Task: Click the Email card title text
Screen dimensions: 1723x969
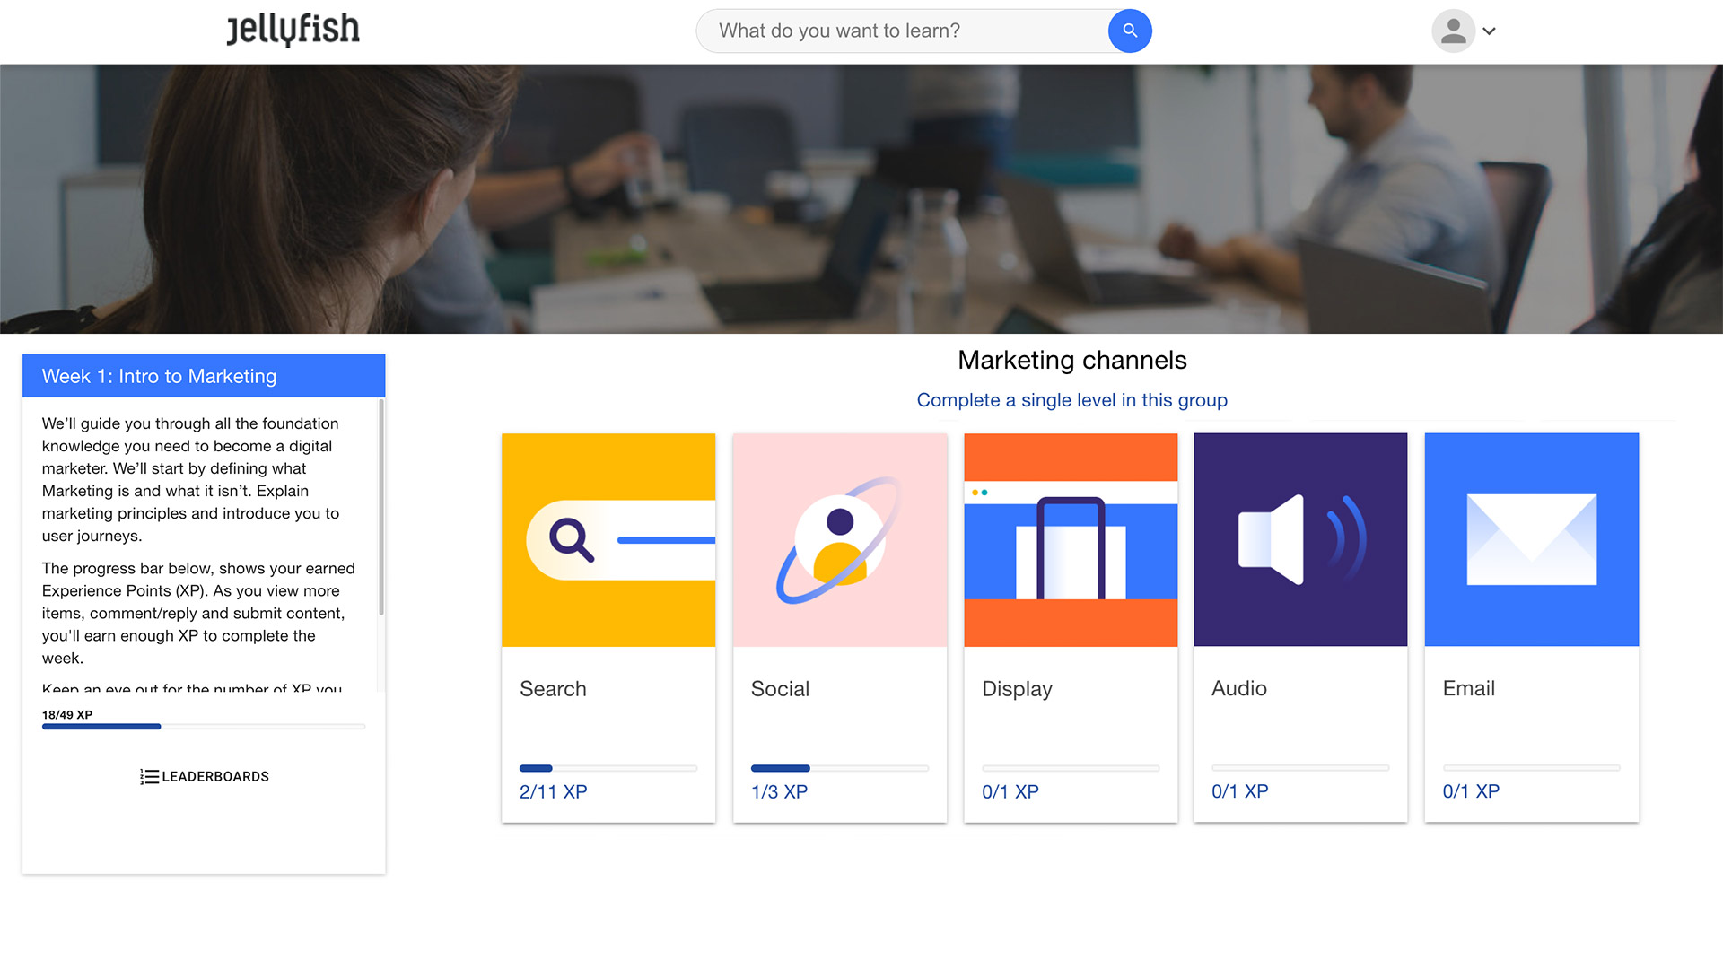Action: (x=1468, y=688)
